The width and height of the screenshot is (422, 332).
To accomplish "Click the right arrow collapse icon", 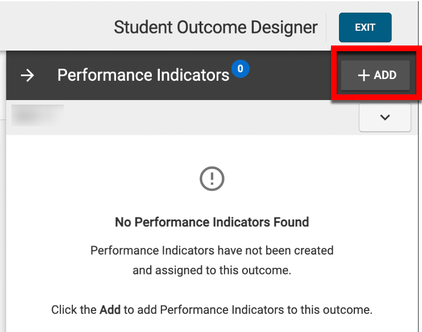I will (27, 75).
